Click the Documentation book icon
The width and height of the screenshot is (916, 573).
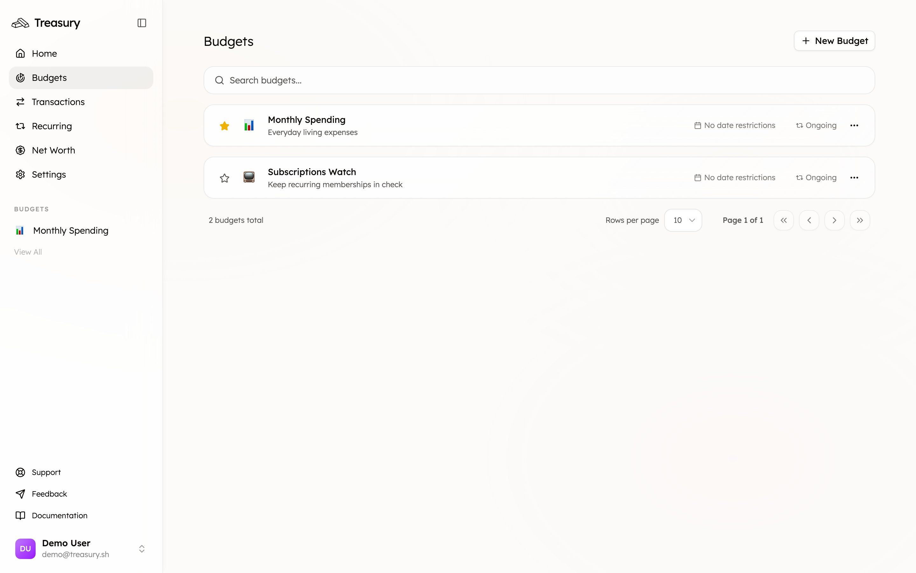click(x=20, y=515)
